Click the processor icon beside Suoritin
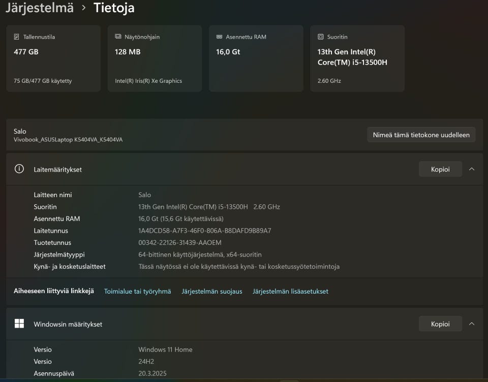The image size is (488, 382). pos(321,37)
